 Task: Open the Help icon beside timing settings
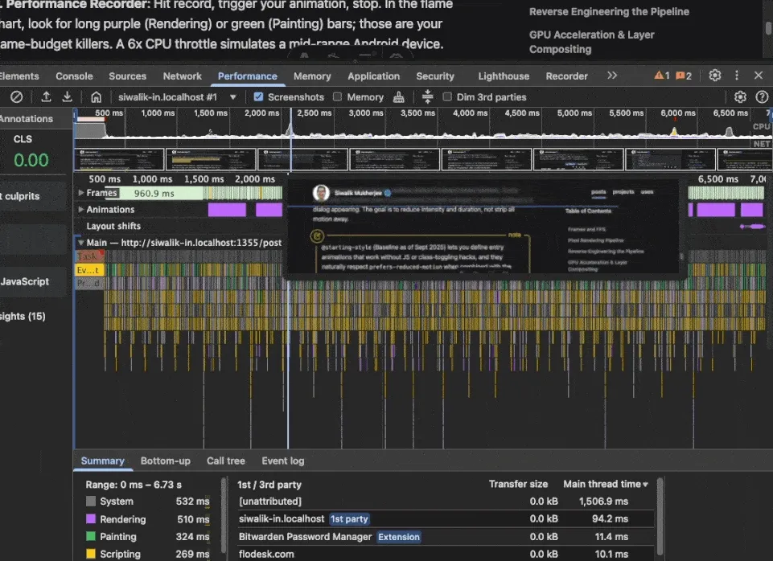763,96
